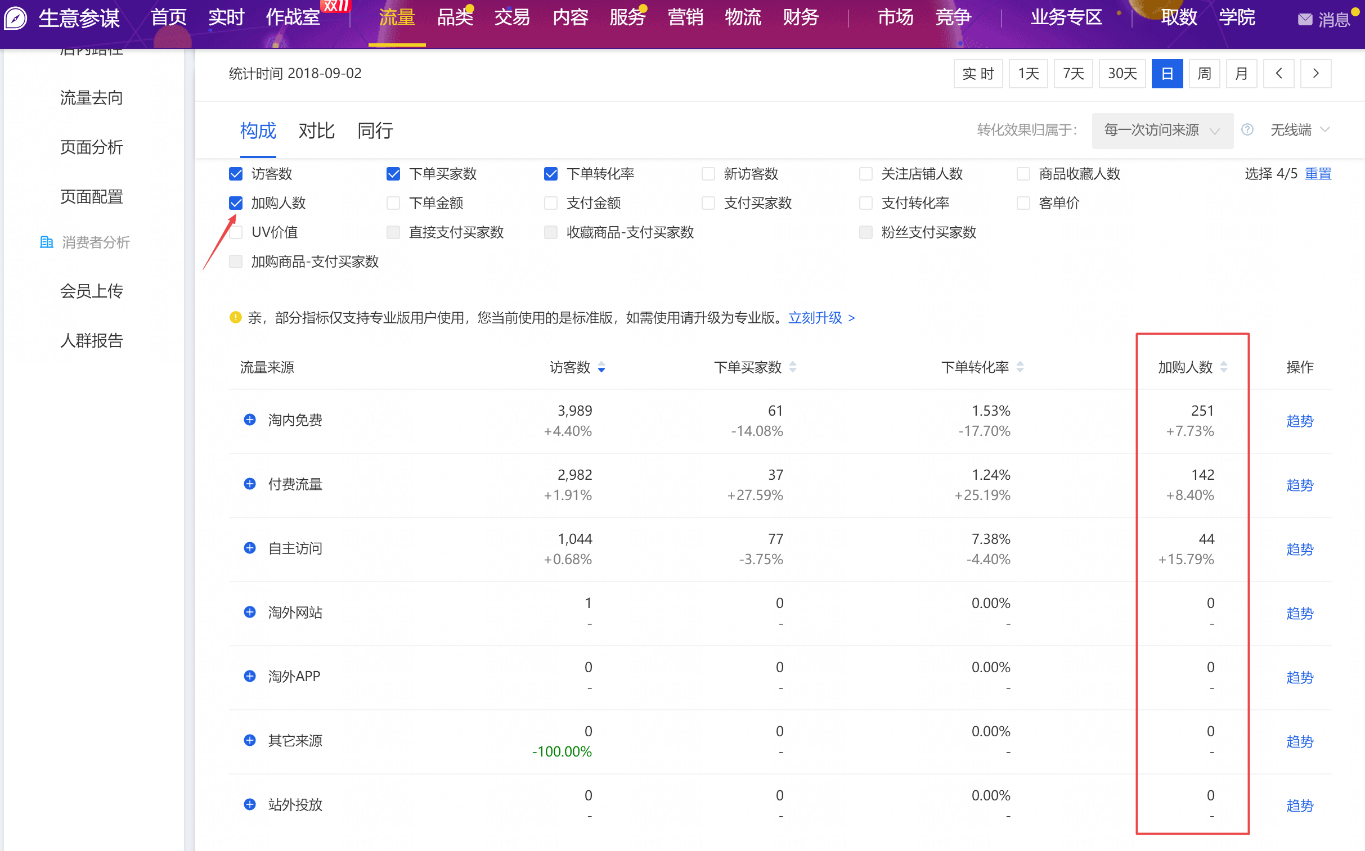Image resolution: width=1365 pixels, height=851 pixels.
Task: Select the 7天 time range button
Action: click(1074, 74)
